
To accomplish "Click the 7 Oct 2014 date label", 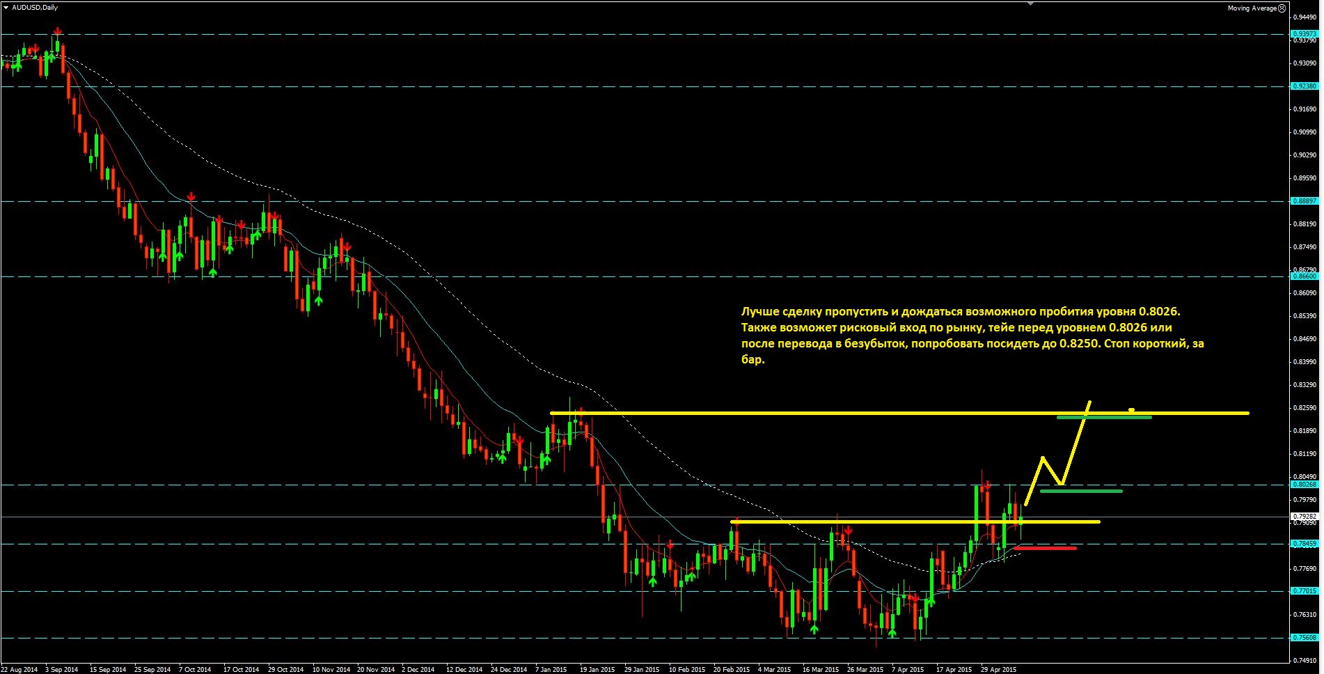I will 195,669.
